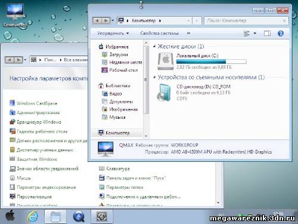Click the Компьютер desktop icon
This screenshot has height=224, width=298.
pos(15,16)
